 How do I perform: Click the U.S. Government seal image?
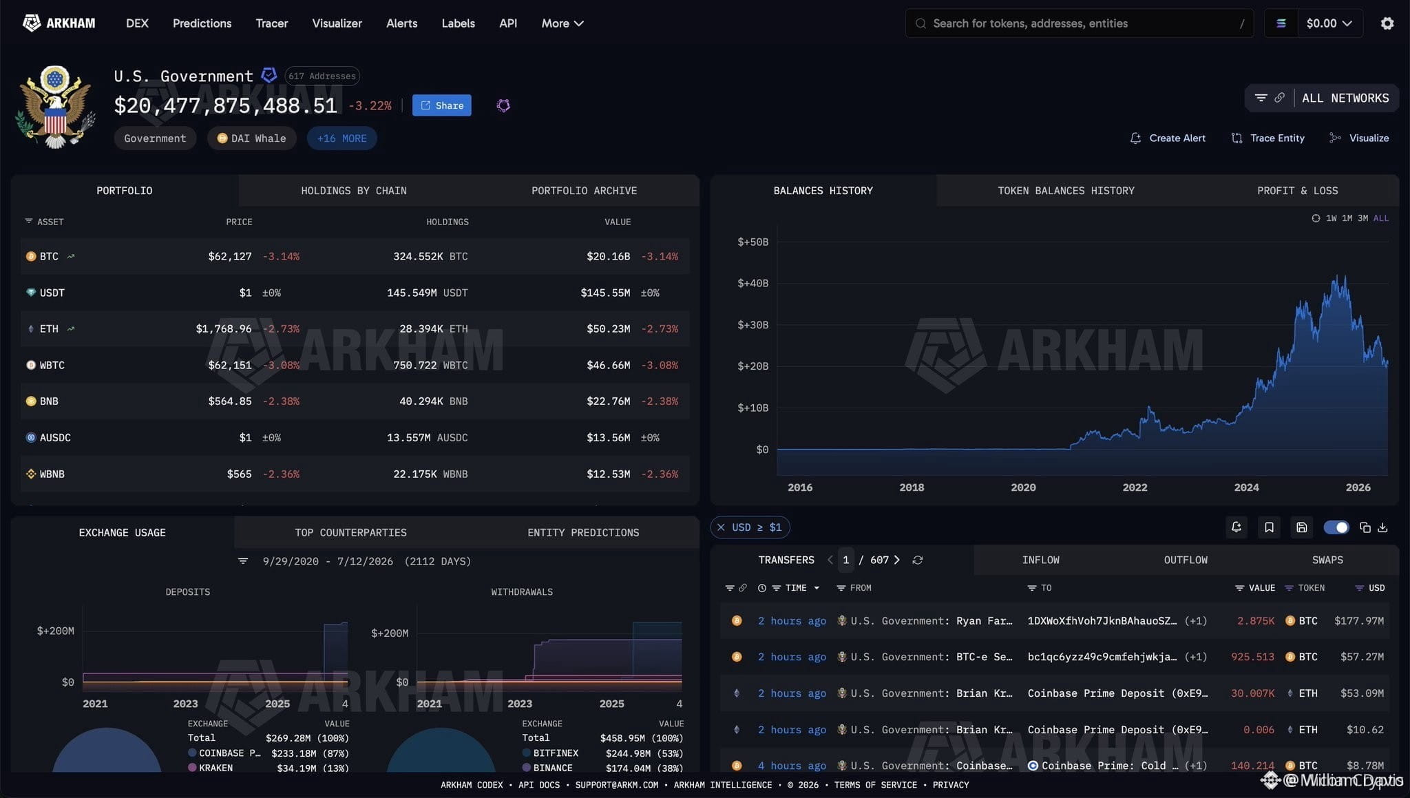[x=55, y=107]
